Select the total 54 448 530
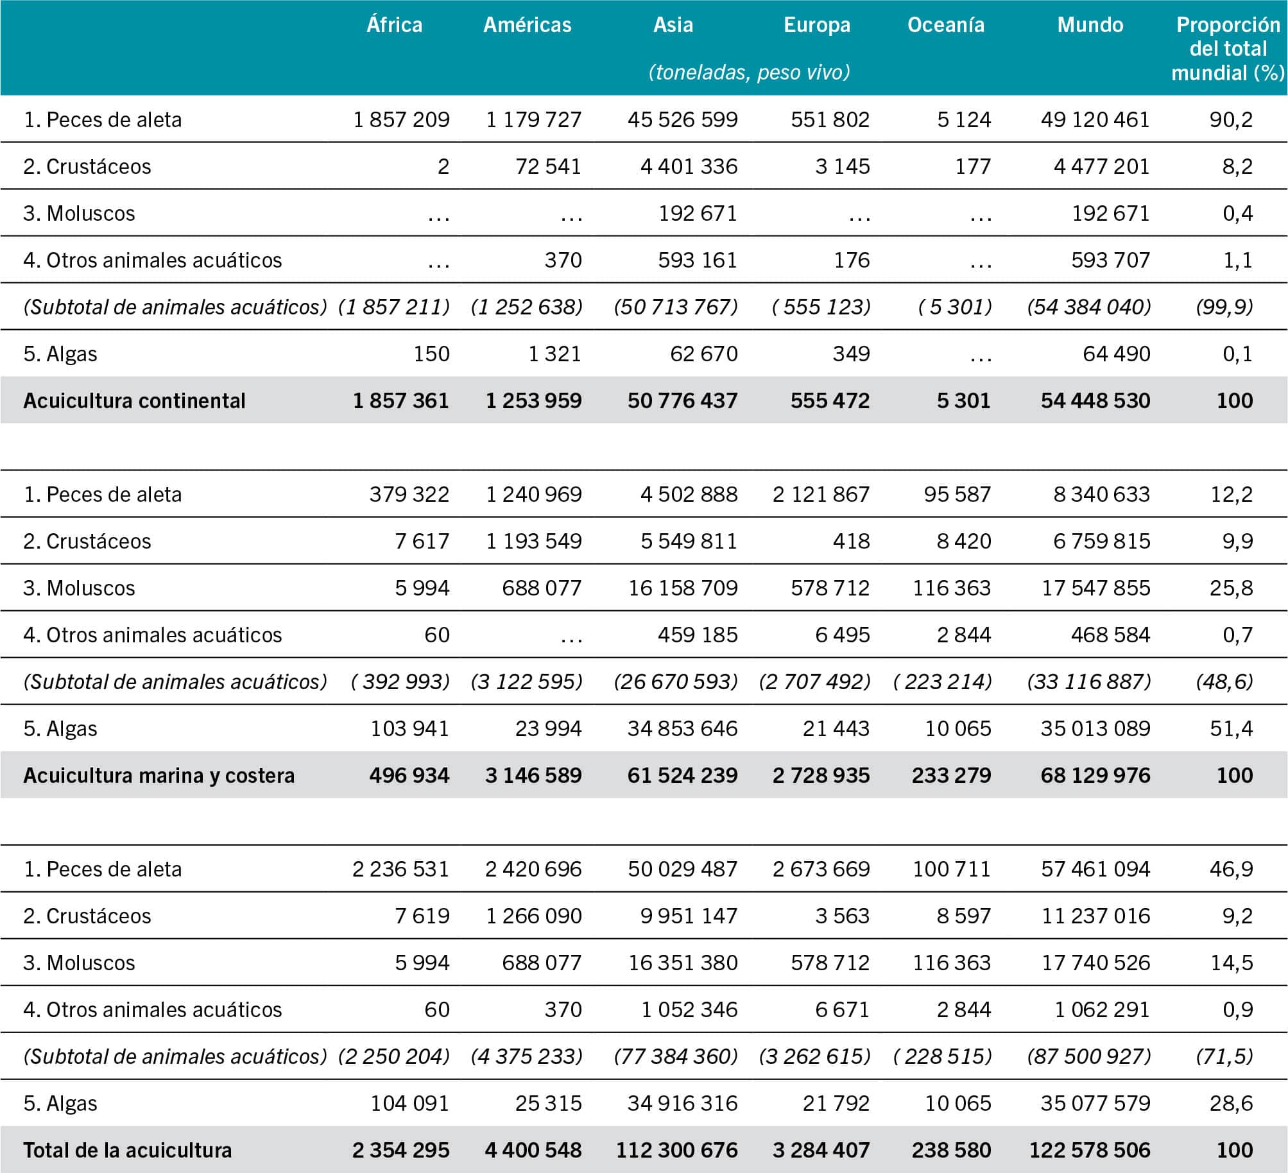 coord(1095,400)
